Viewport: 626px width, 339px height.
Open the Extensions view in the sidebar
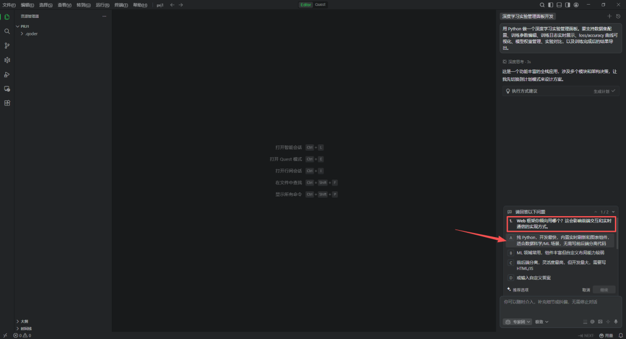point(7,103)
